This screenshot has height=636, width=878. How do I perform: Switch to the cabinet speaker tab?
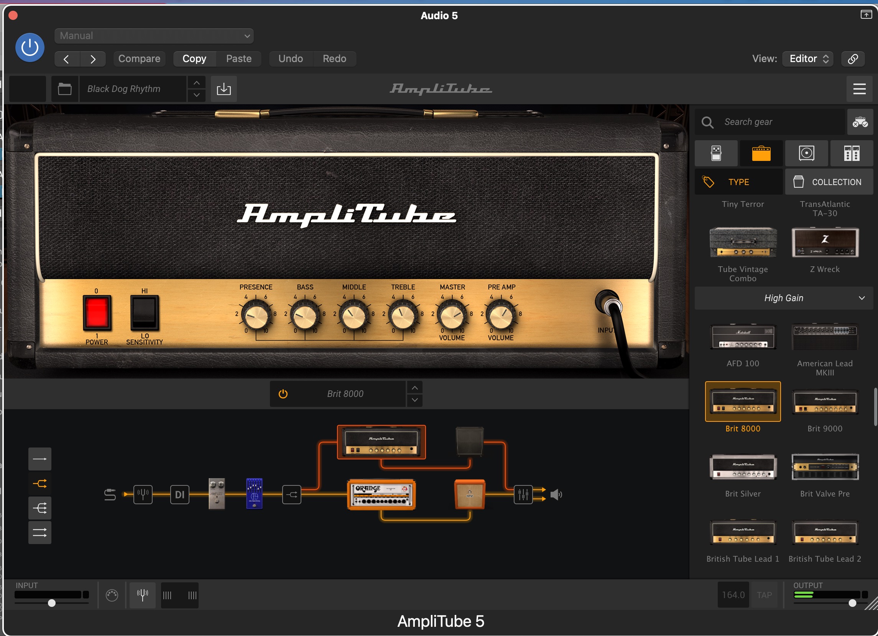(x=807, y=153)
